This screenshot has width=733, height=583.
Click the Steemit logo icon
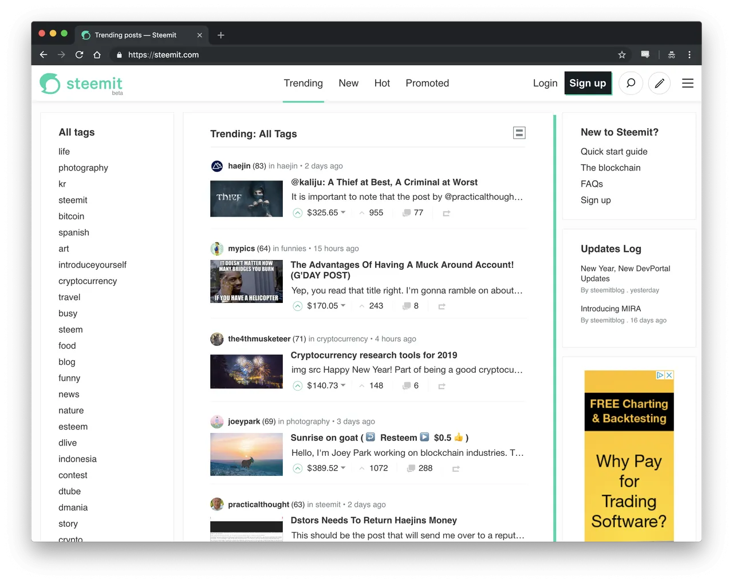pos(50,84)
